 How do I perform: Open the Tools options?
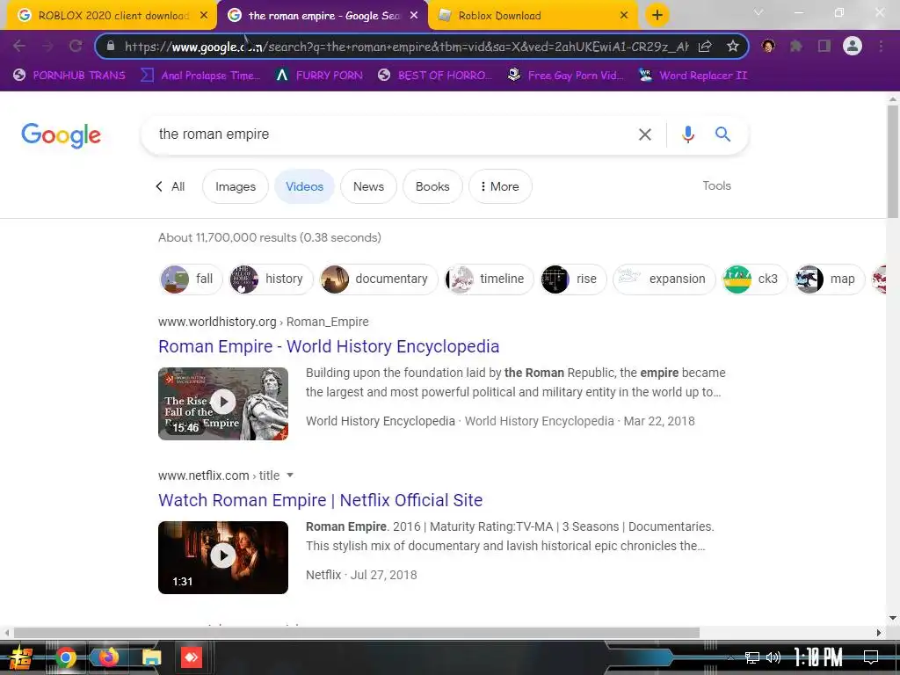pos(716,185)
